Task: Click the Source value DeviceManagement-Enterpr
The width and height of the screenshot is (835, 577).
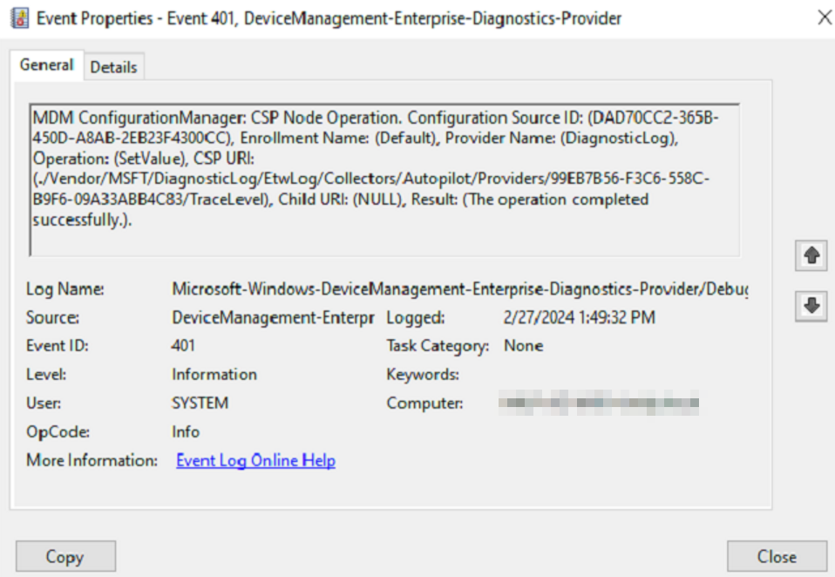Action: click(273, 317)
